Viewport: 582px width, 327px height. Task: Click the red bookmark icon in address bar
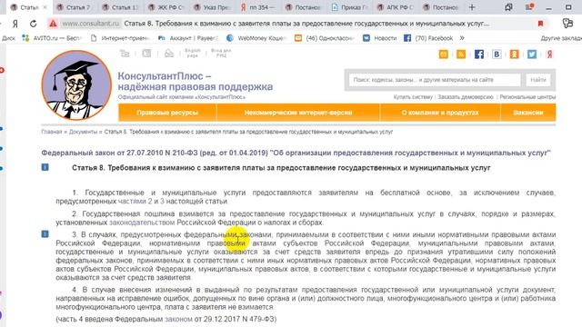[540, 24]
